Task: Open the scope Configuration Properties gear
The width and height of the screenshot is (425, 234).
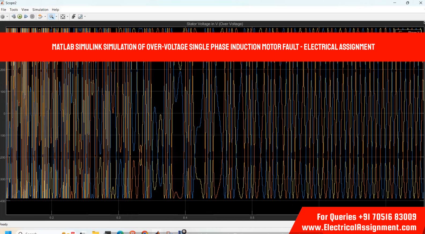Action: point(3,17)
